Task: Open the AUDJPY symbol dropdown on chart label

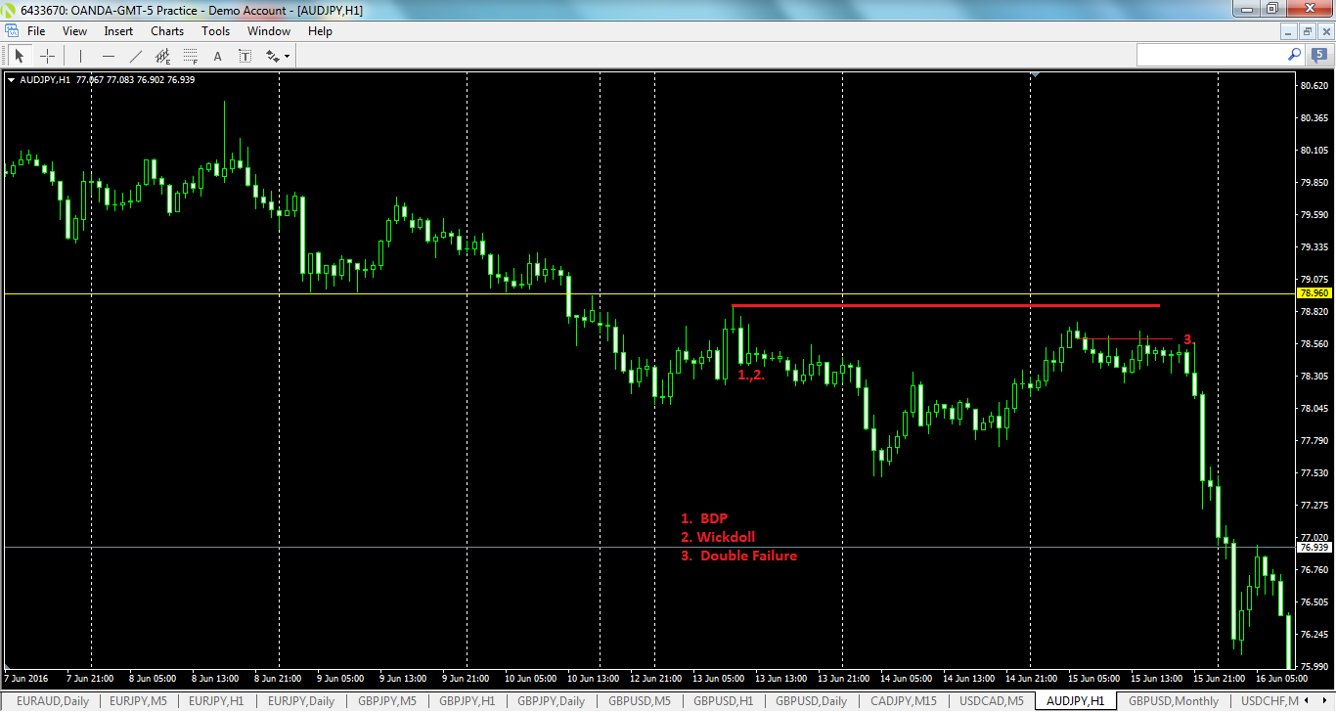Action: (10, 79)
